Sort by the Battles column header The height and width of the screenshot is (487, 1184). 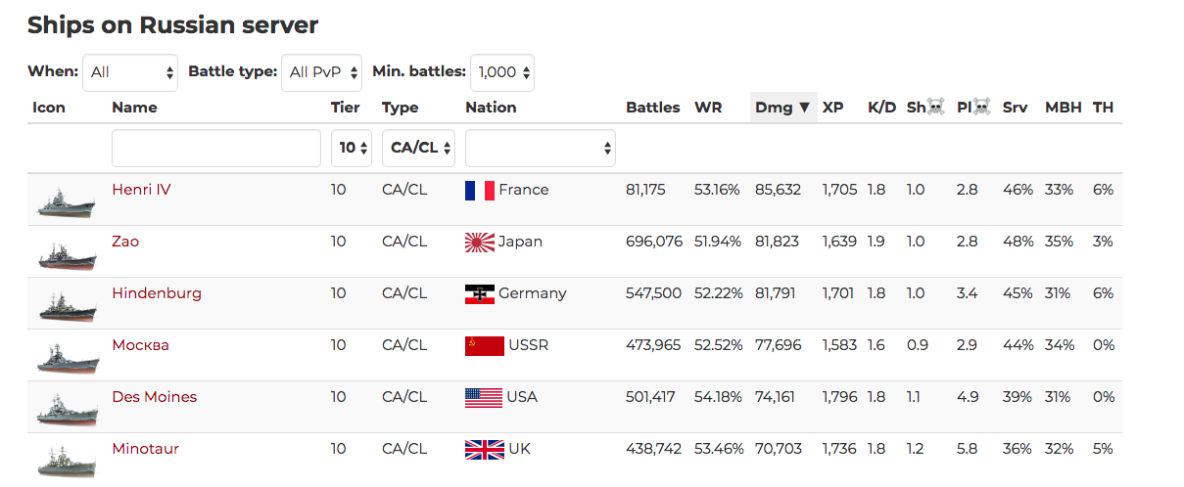coord(652,108)
